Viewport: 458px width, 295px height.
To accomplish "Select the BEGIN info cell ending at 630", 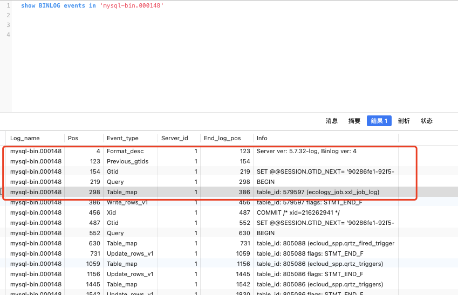I will [265, 233].
